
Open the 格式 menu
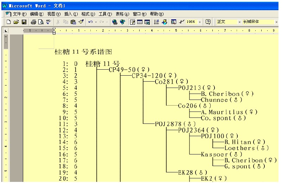(88, 14)
